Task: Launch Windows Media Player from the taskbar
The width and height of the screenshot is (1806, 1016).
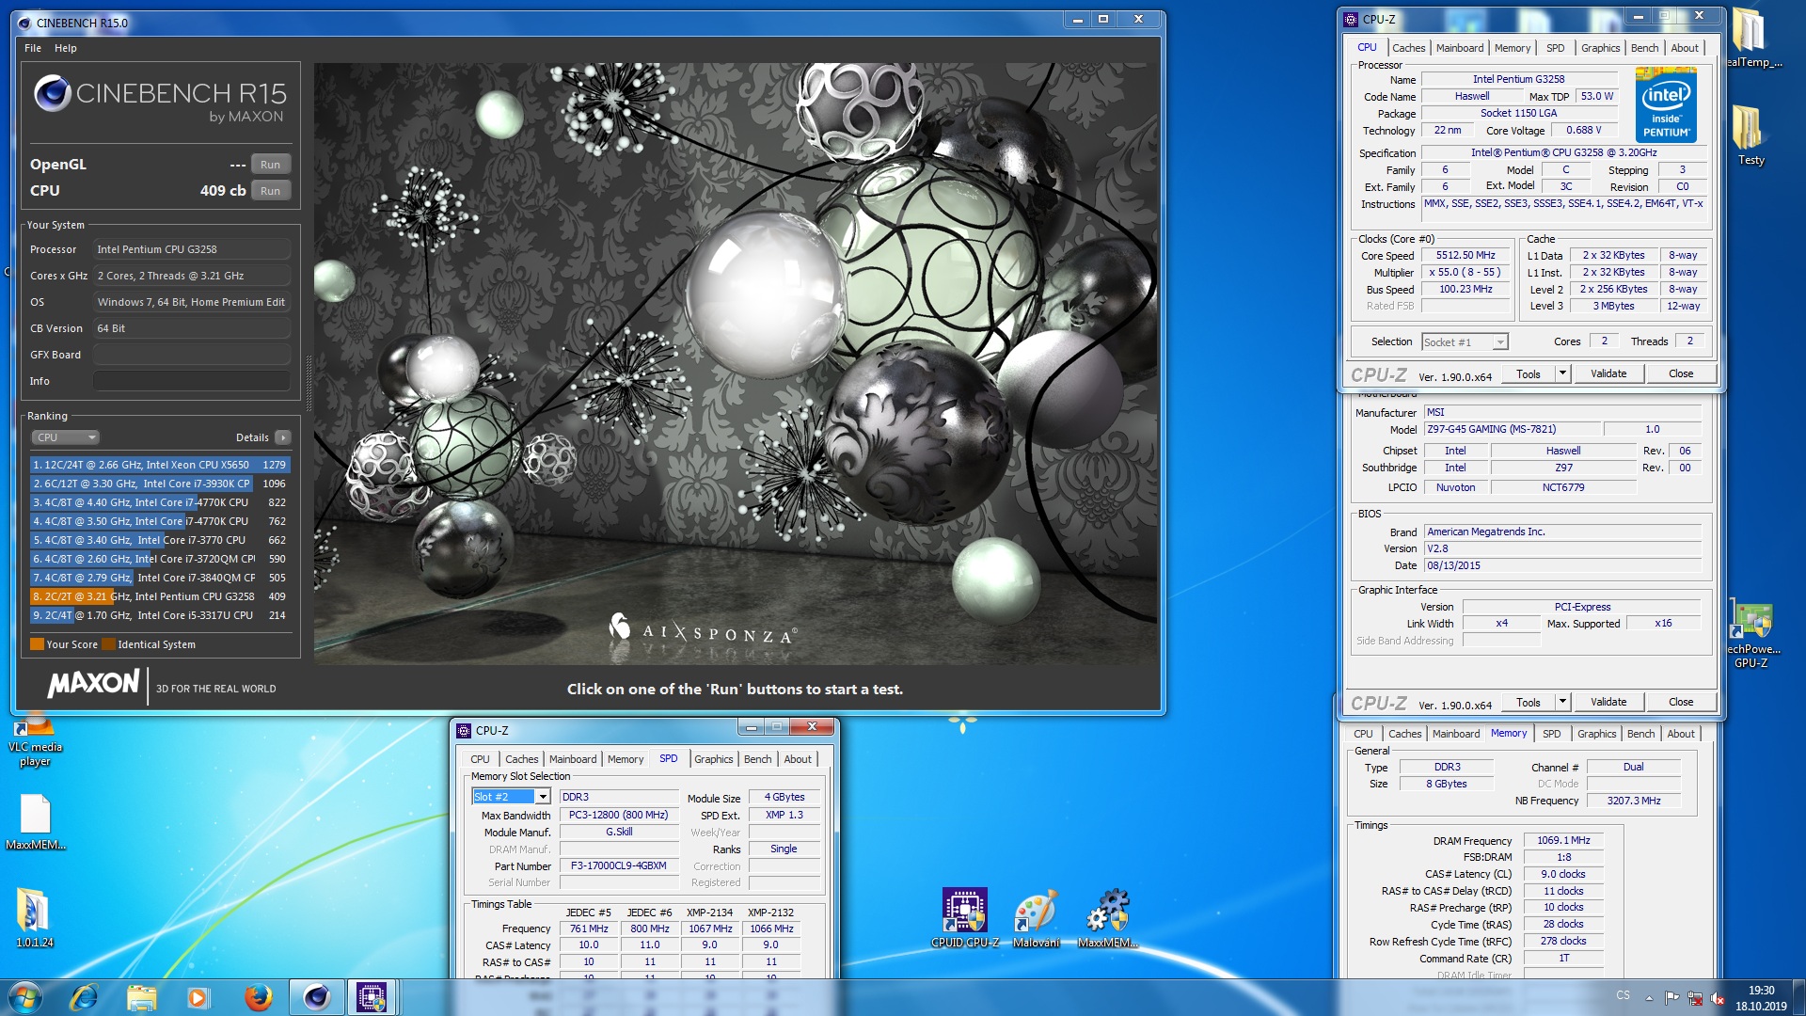Action: coord(198,997)
